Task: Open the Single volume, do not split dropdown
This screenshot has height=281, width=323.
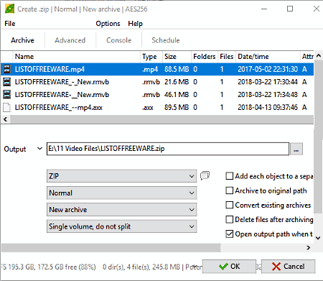Action: 121,226
